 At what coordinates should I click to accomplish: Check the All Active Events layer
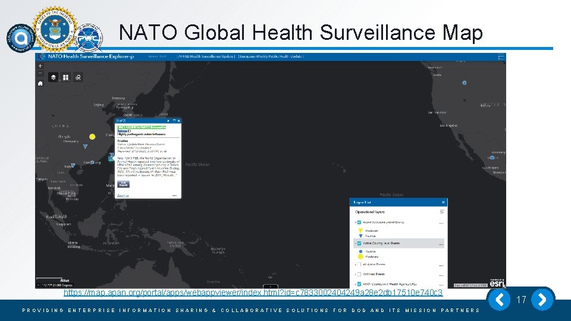(359, 265)
